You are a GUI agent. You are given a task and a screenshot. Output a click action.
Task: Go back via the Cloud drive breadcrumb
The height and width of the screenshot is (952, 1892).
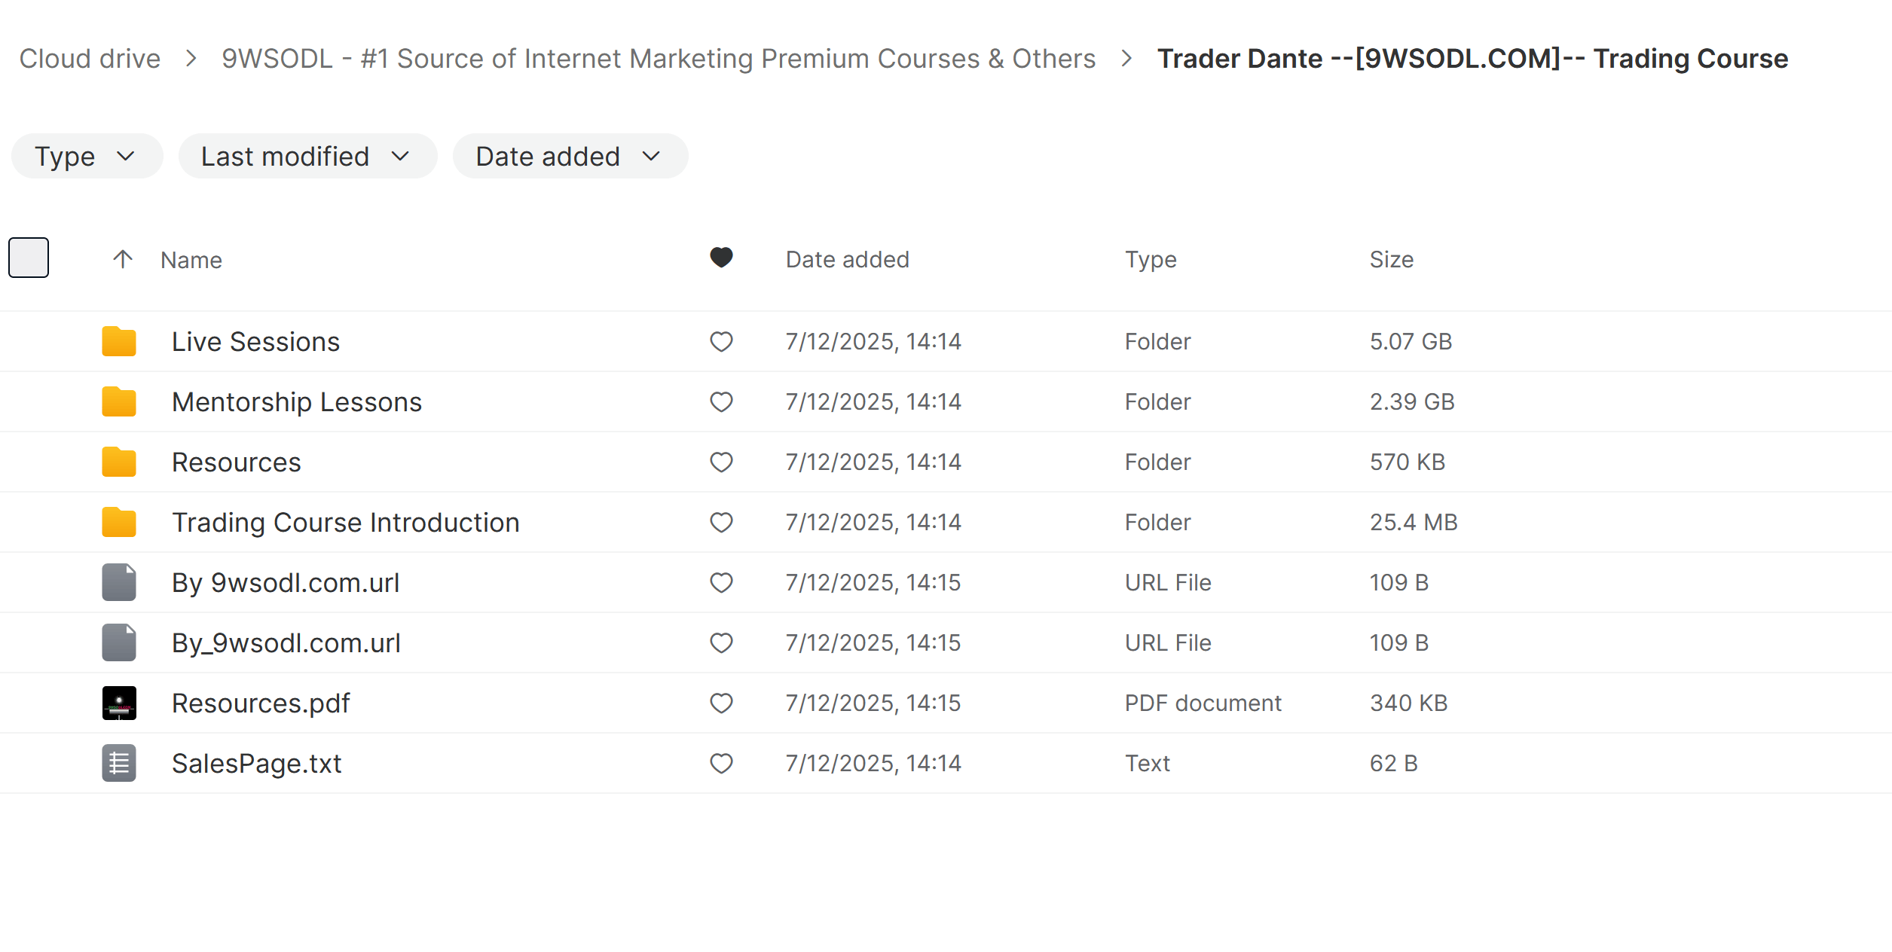[90, 58]
